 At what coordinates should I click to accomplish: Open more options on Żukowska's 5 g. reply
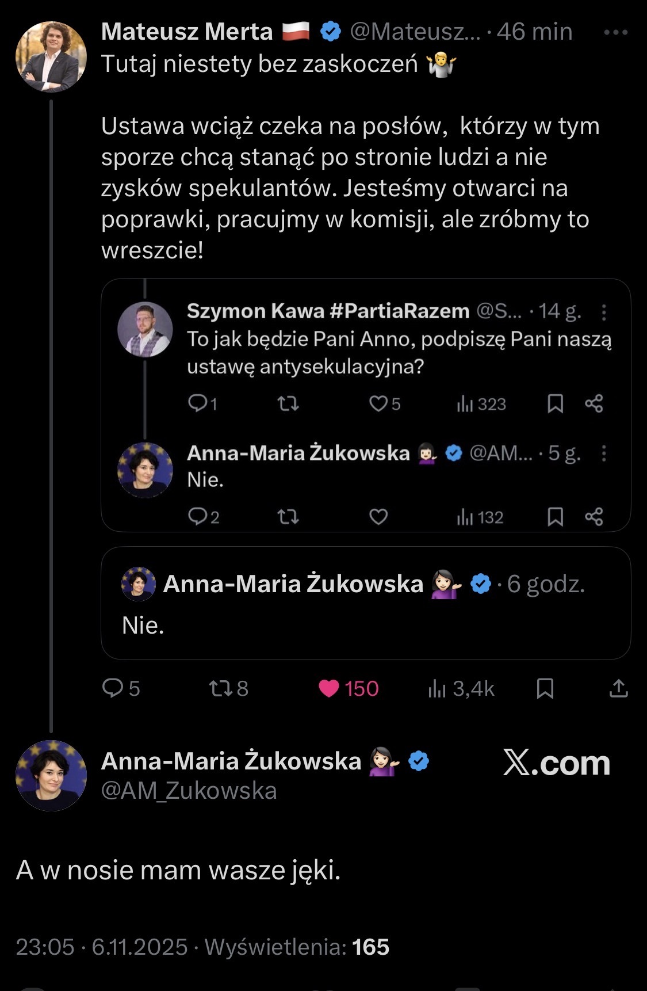point(603,453)
